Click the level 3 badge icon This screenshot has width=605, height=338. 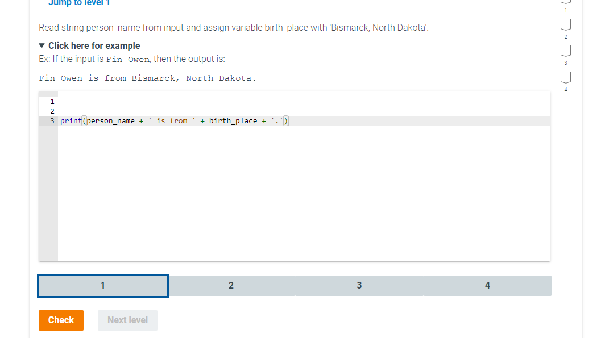click(x=566, y=50)
